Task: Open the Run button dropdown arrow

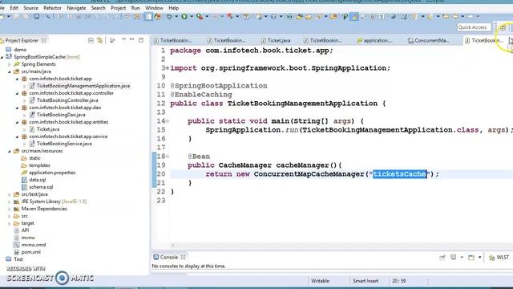Action: (192, 16)
